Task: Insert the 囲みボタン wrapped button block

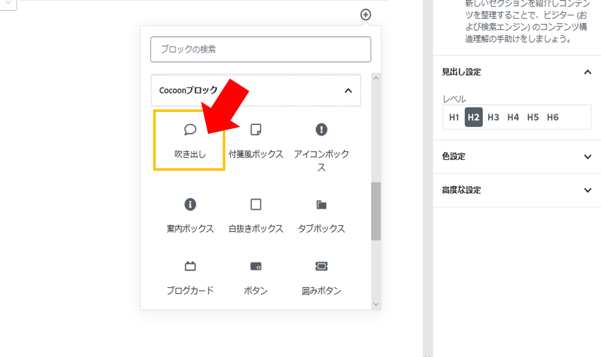Action: (x=321, y=278)
